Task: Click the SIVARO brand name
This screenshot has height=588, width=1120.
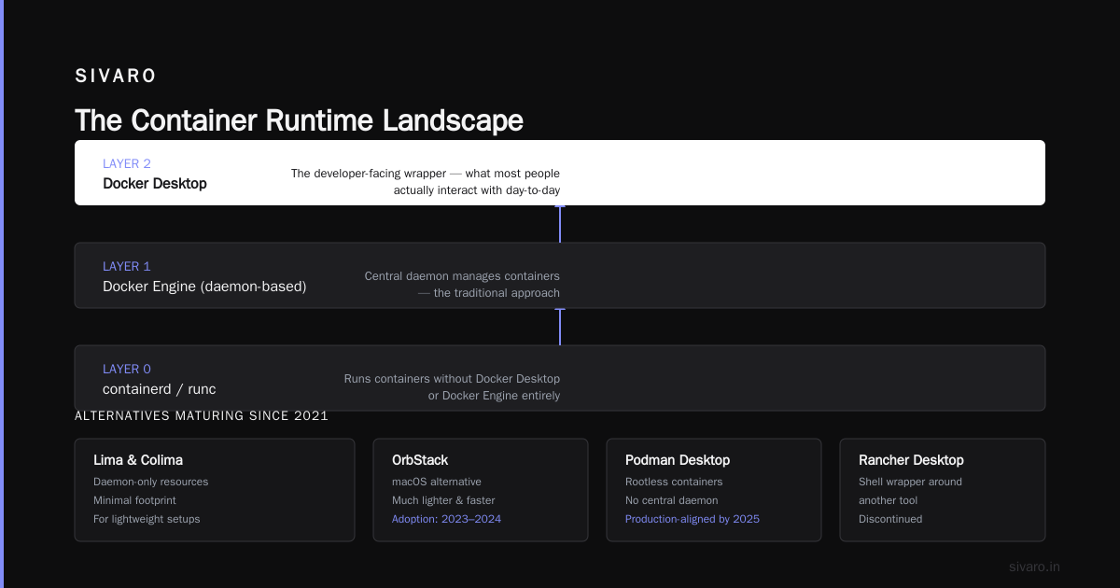Action: click(x=116, y=77)
